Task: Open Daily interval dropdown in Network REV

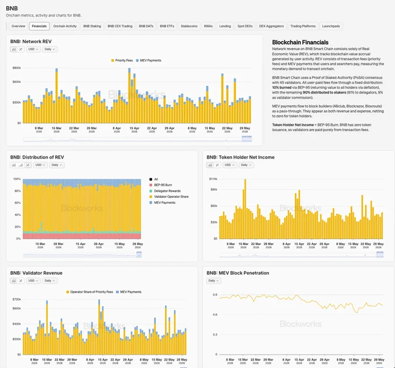Action: [49, 49]
